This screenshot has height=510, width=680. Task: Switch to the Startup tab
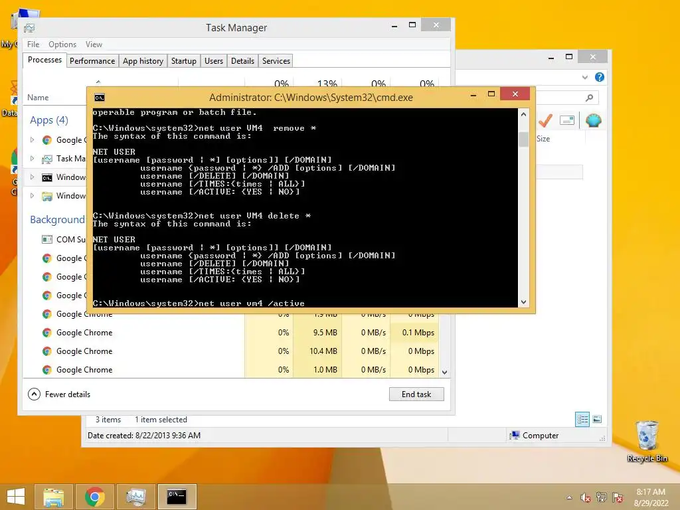point(183,60)
